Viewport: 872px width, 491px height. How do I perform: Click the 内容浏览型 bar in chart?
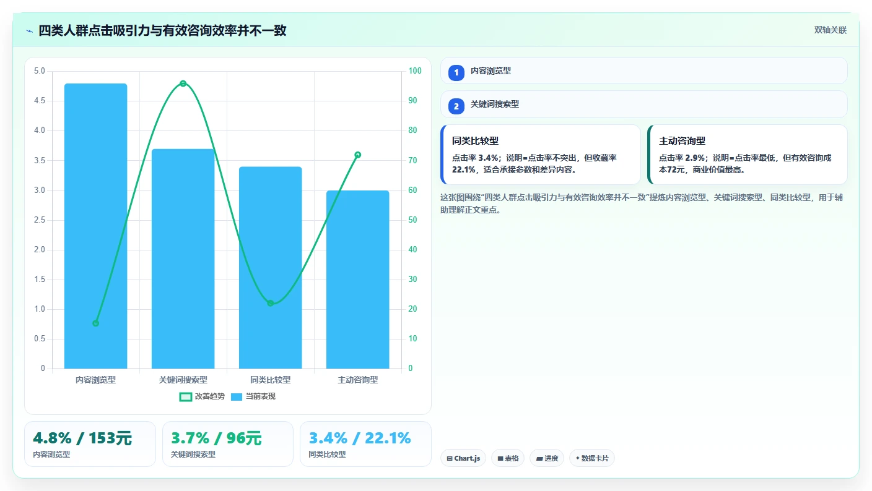tap(96, 226)
